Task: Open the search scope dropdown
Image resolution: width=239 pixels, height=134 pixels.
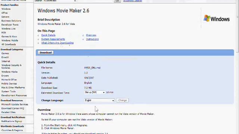Action: pyautogui.click(x=60, y=1)
